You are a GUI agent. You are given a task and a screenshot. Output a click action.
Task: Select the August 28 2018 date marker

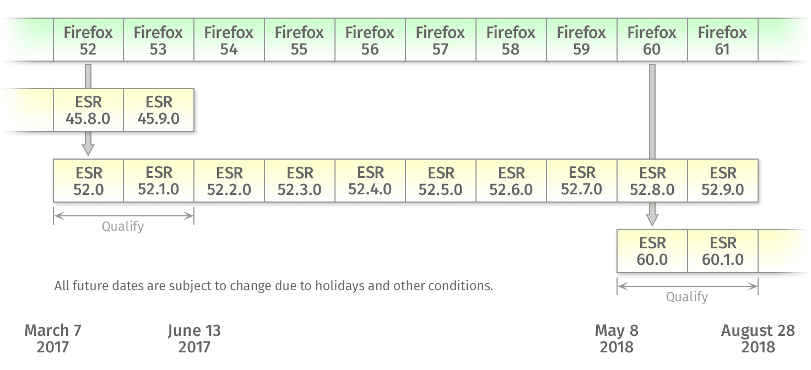[758, 338]
